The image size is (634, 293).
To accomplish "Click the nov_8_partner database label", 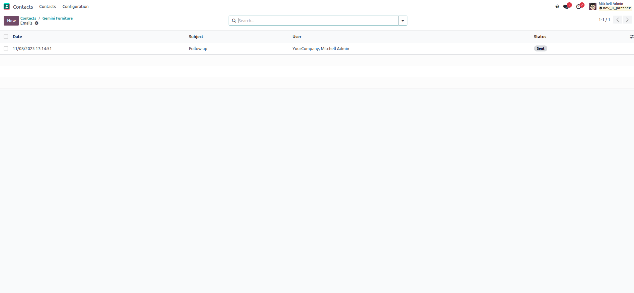I will [615, 8].
